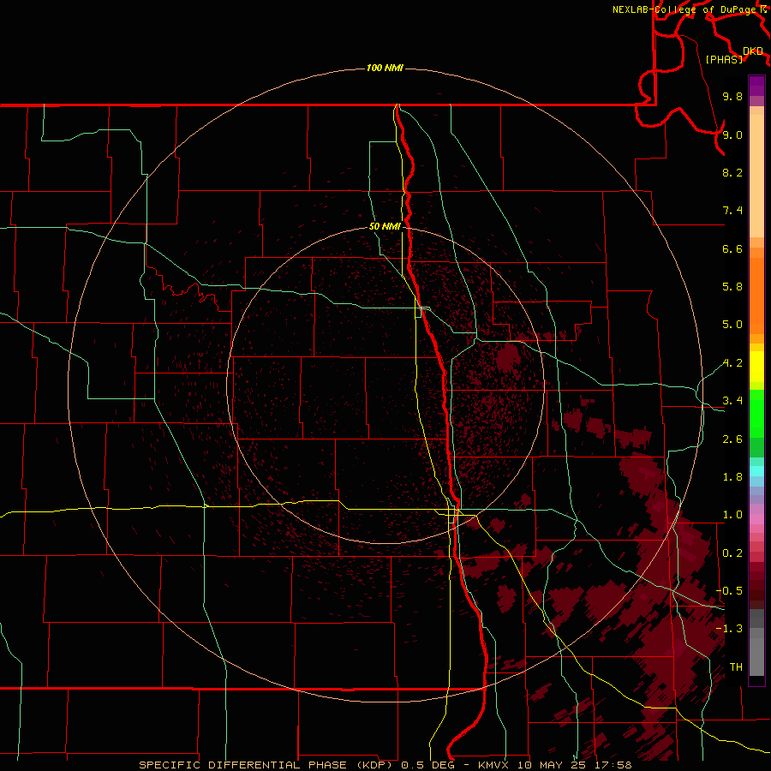Click the 5.8 scale value

(732, 287)
